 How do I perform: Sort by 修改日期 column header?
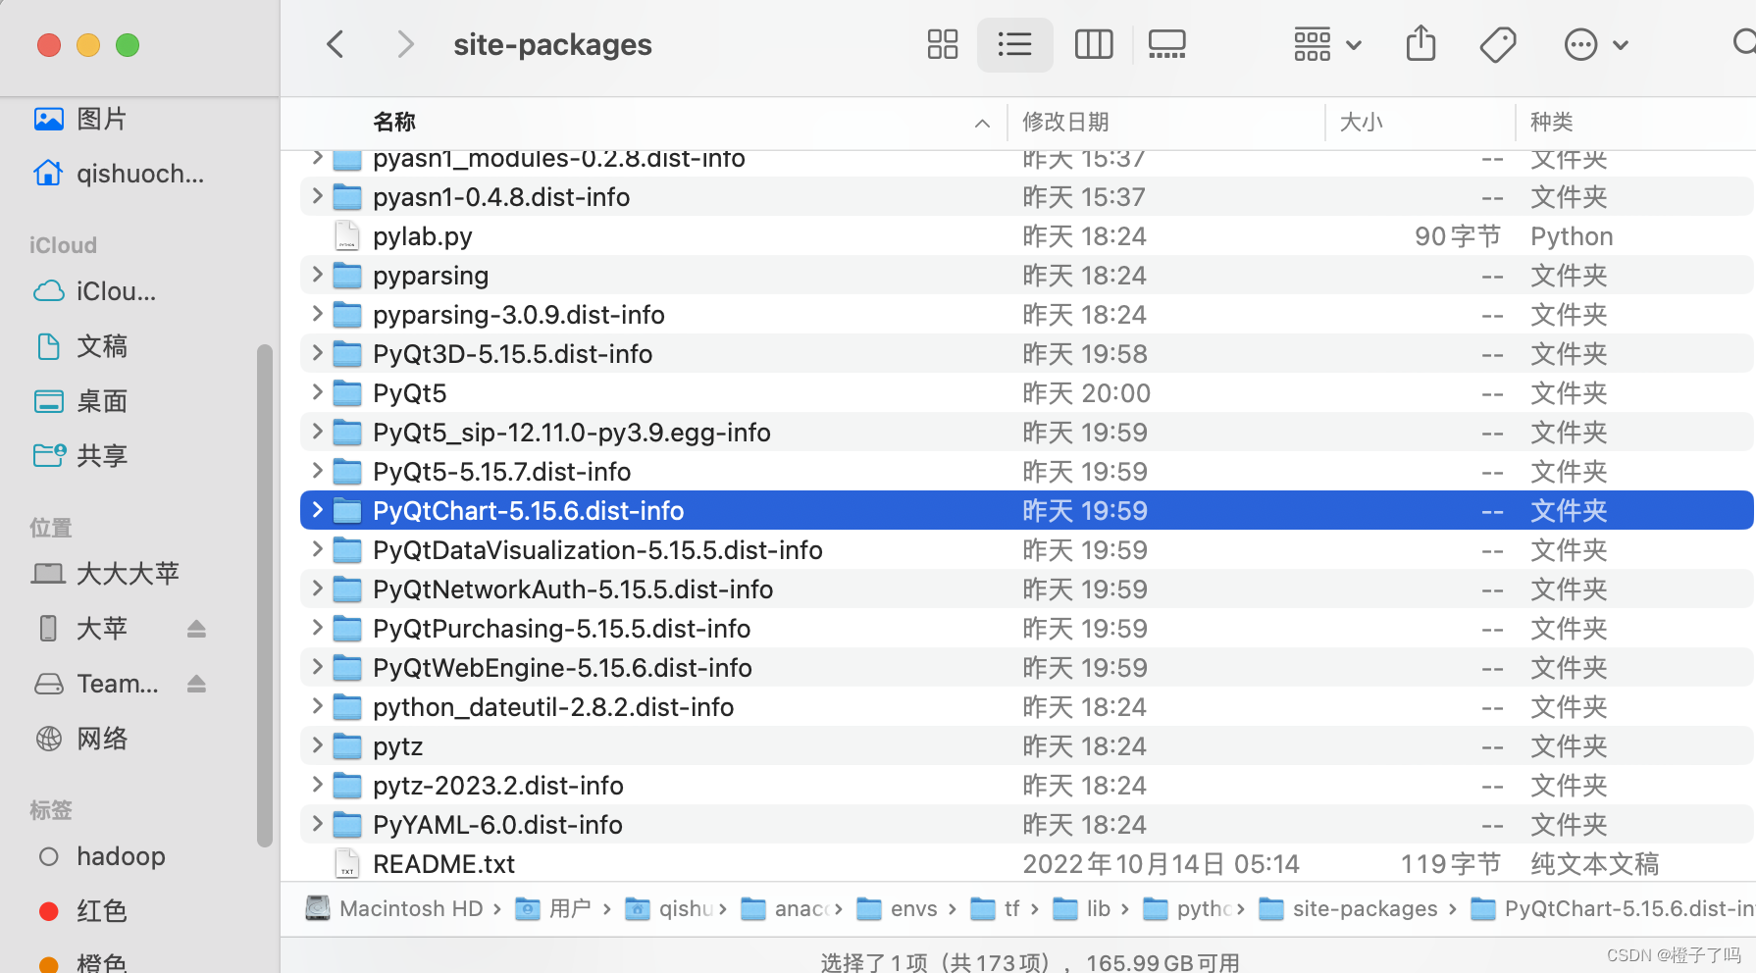tap(1065, 122)
